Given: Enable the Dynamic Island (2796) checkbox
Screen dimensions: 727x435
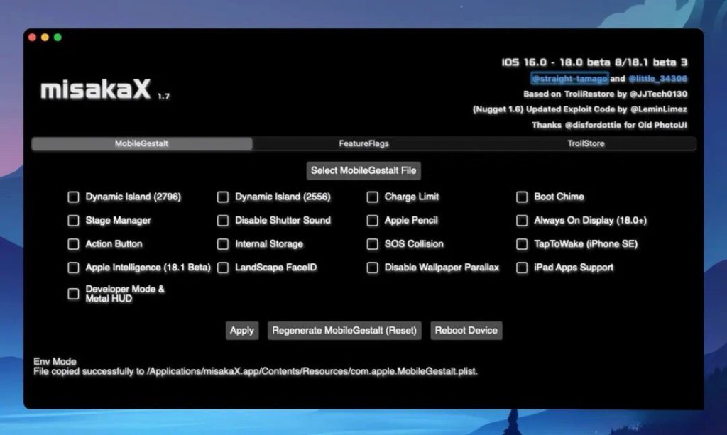Looking at the screenshot, I should tap(73, 197).
